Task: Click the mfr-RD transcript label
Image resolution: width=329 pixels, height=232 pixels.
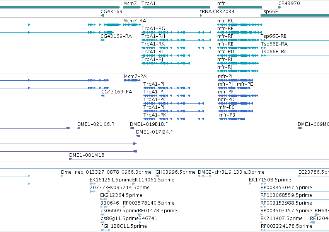Action: click(226, 52)
